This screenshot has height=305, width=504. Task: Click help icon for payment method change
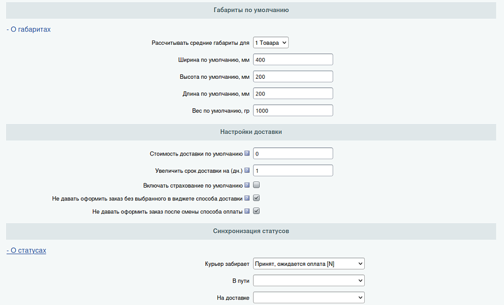coord(247,211)
